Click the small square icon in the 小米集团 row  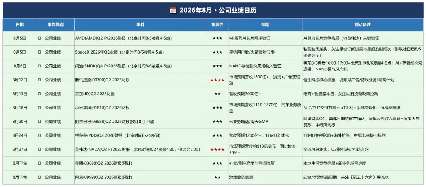coord(40,107)
